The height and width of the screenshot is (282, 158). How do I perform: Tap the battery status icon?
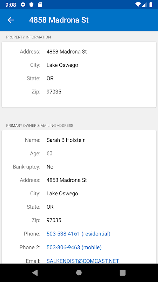(151, 5)
